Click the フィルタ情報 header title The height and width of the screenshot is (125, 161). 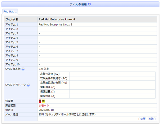[78, 4]
